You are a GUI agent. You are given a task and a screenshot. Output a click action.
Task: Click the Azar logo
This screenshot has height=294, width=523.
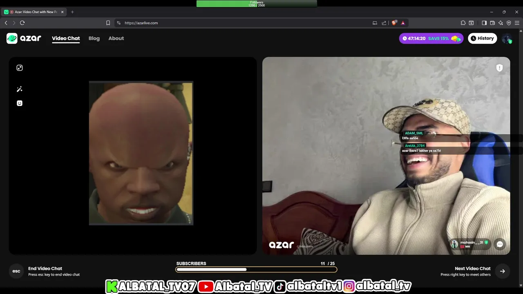[x=24, y=38]
